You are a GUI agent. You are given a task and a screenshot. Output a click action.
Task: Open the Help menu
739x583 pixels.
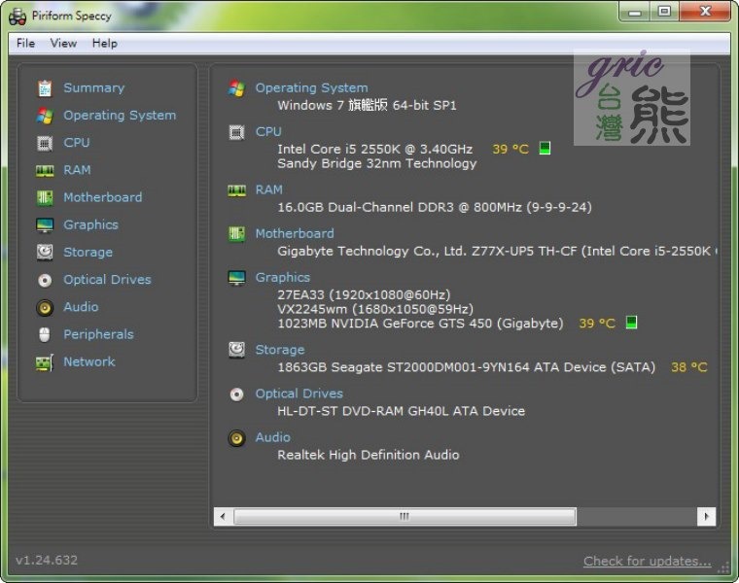coord(105,44)
